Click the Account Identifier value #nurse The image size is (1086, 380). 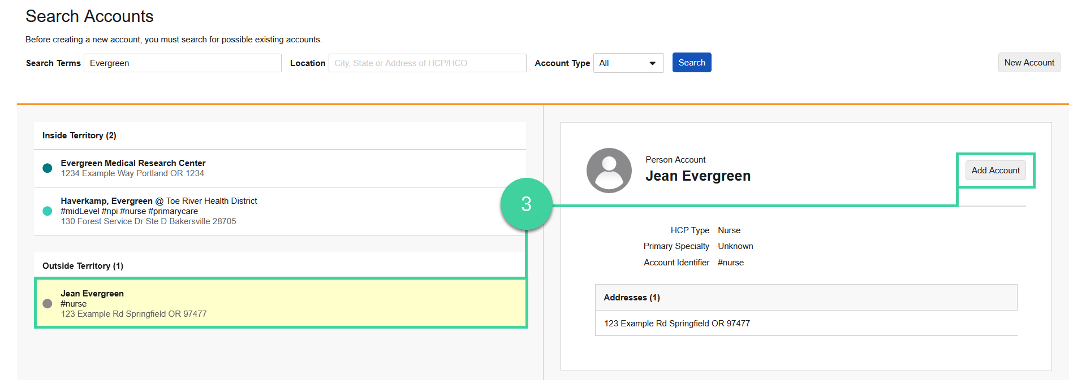[x=731, y=263]
